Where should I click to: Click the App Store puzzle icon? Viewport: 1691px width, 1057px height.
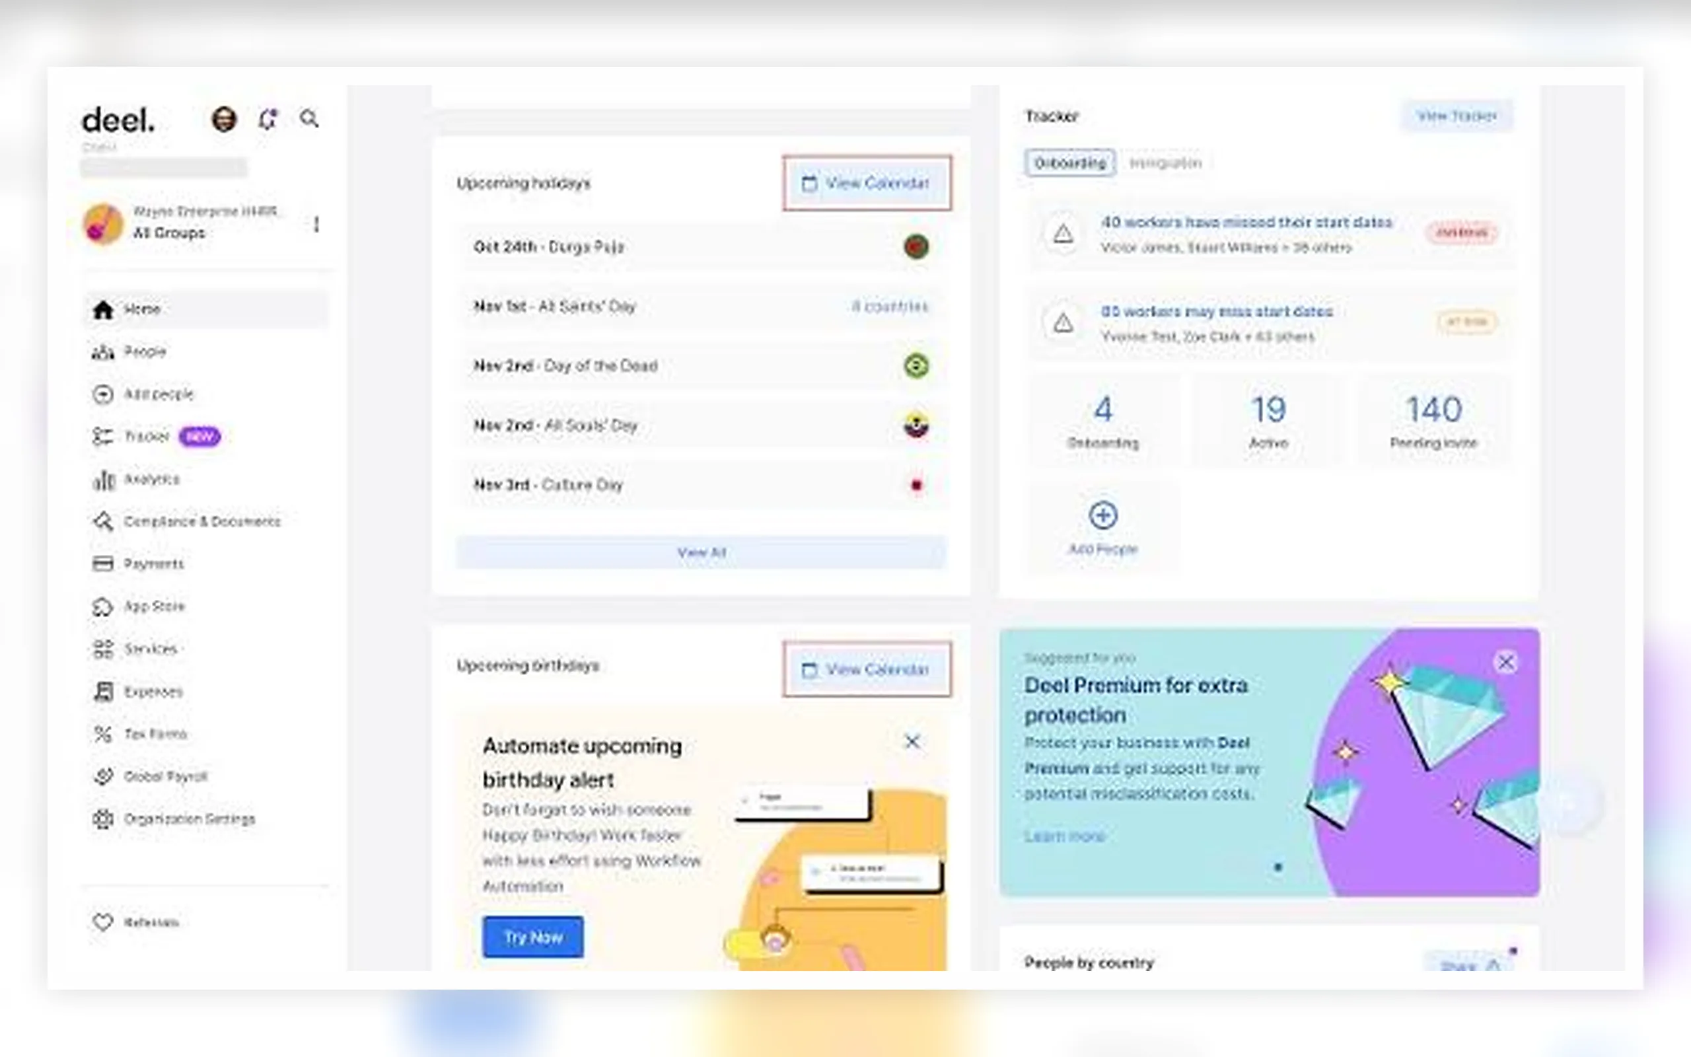coord(103,607)
